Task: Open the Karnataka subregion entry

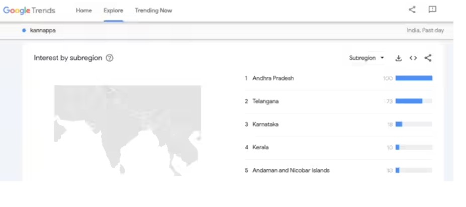Action: [x=265, y=125]
